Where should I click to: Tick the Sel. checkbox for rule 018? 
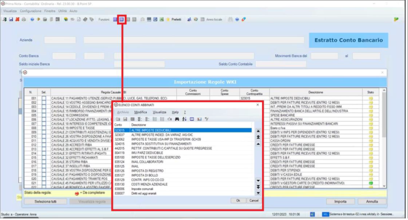click(x=44, y=170)
